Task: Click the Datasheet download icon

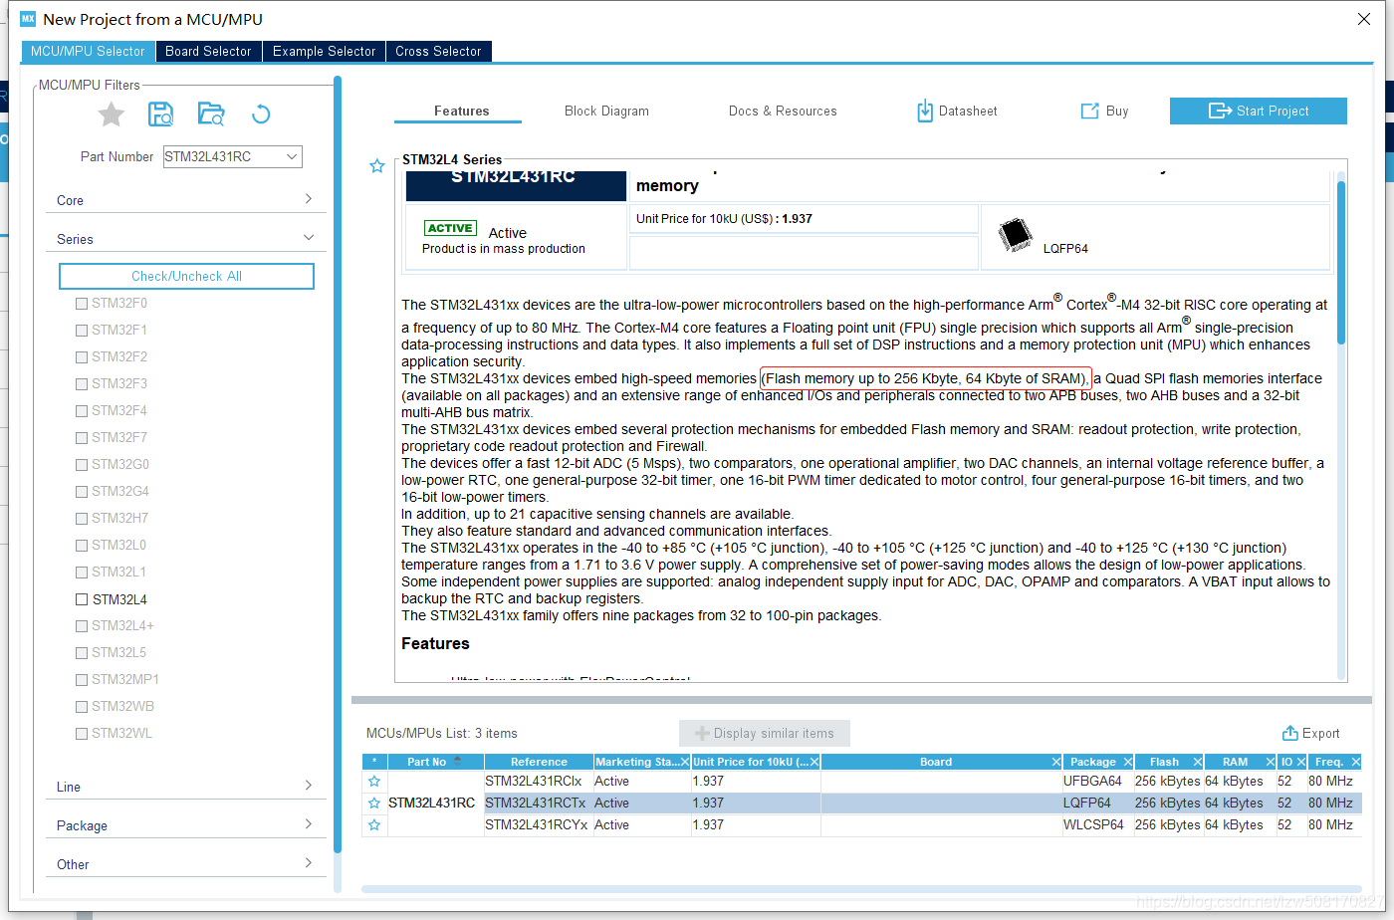Action: 925,111
